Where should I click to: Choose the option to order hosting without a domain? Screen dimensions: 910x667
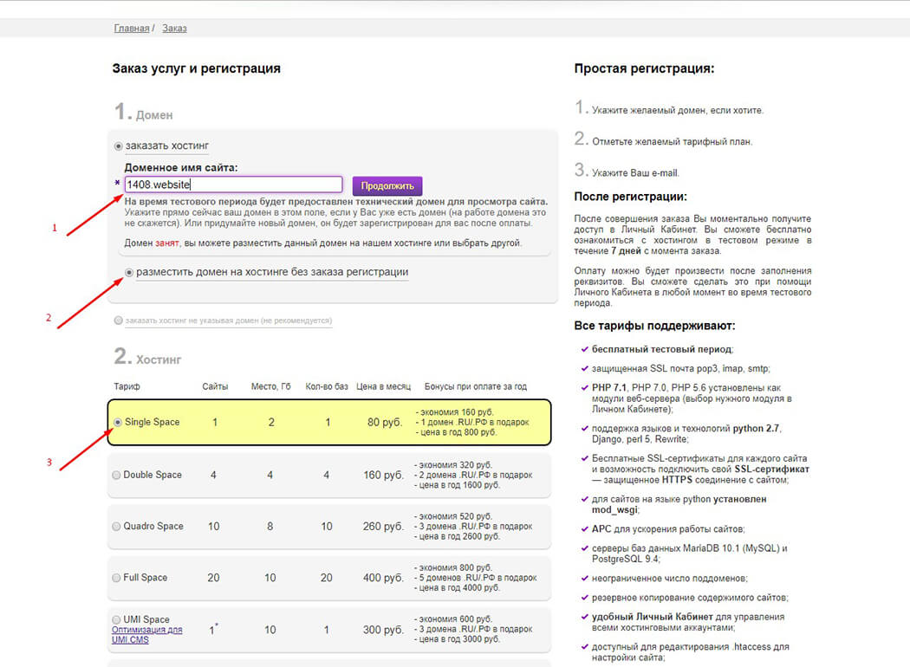119,321
